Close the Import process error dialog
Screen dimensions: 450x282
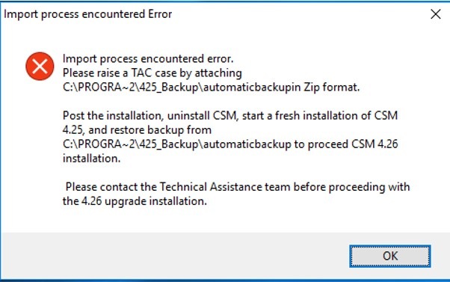[x=435, y=14]
